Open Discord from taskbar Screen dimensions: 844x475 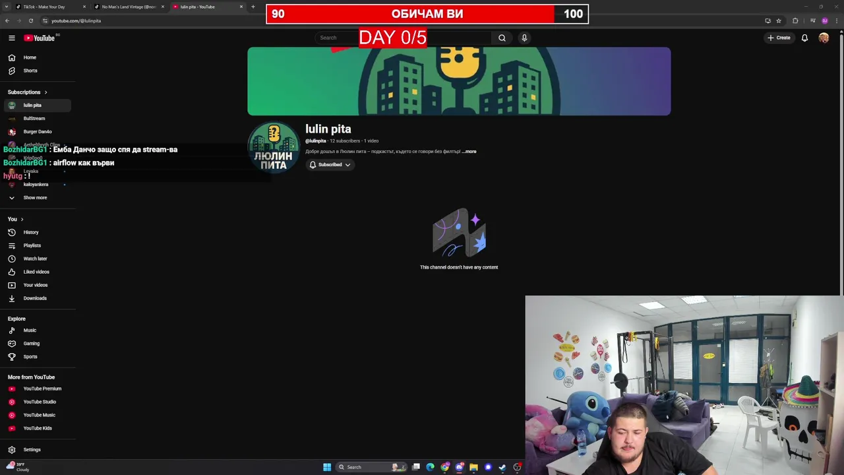tap(460, 467)
